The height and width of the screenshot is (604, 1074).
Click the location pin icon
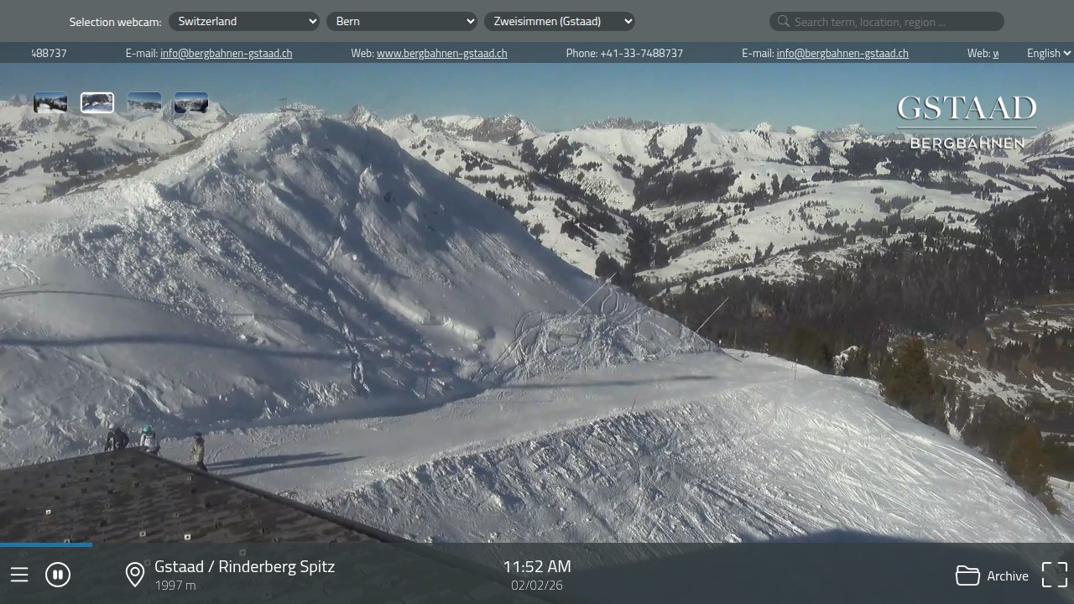(134, 575)
